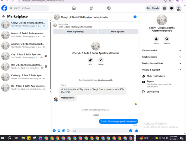Click Mark as pending button

[x=75, y=32]
